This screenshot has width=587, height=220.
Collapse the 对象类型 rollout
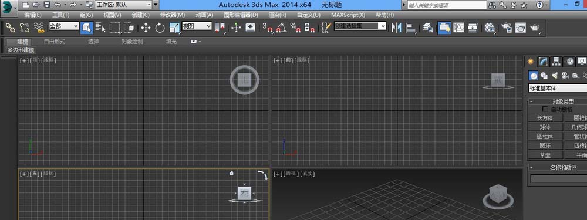(x=531, y=101)
